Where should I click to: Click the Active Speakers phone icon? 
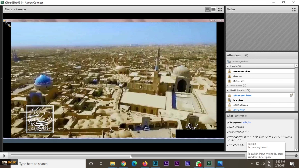pyautogui.click(x=229, y=62)
